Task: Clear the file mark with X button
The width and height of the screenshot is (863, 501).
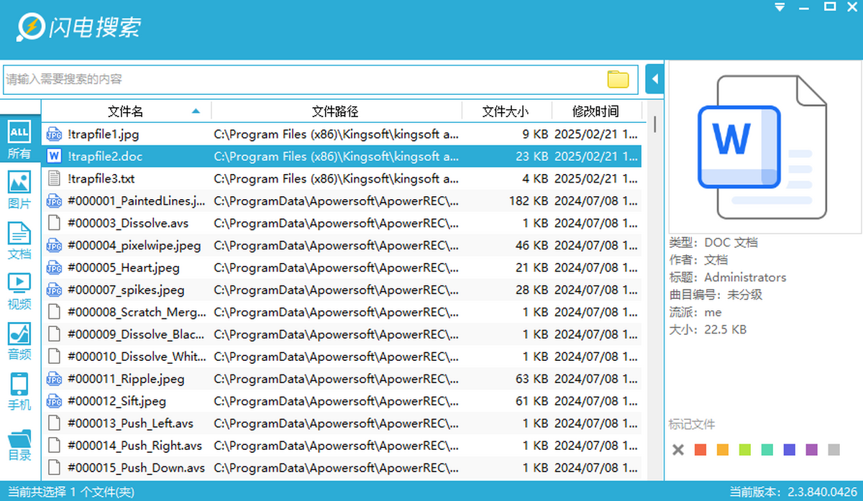Action: tap(677, 450)
